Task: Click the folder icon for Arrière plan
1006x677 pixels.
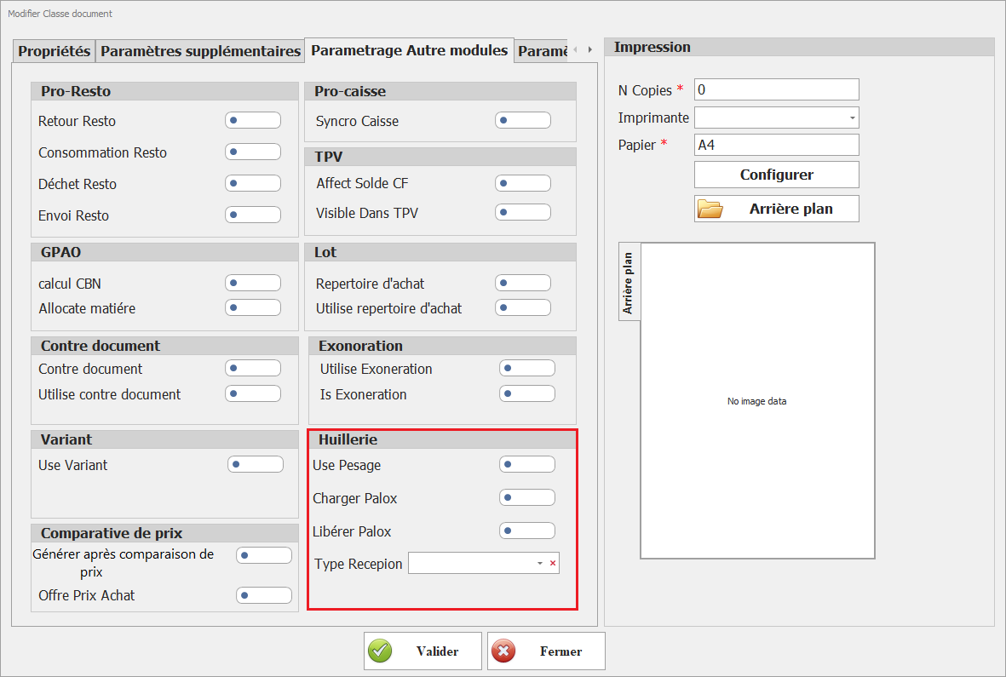Action: [710, 209]
